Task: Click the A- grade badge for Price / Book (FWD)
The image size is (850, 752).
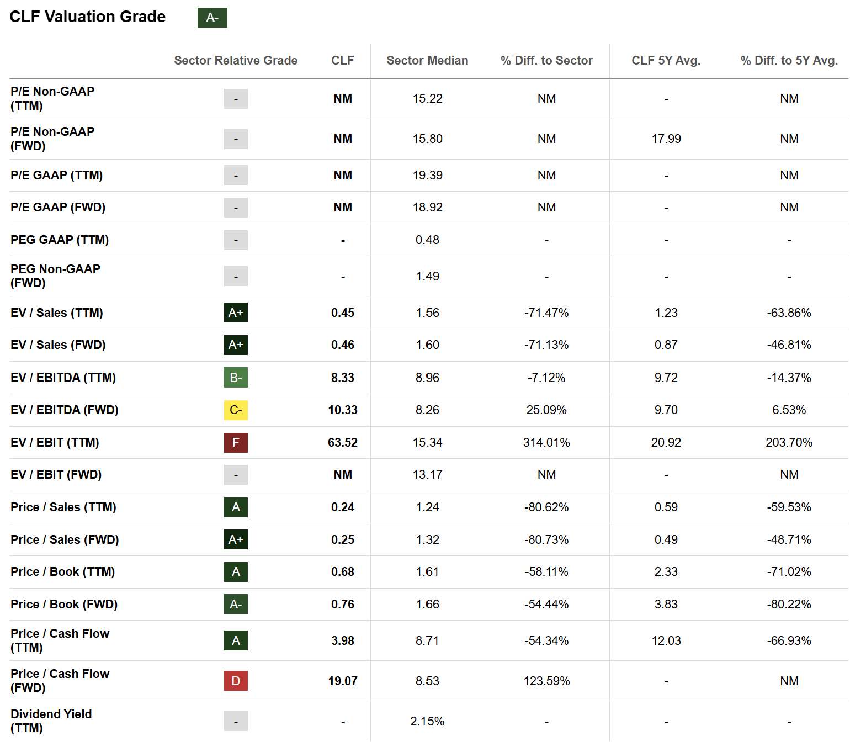Action: pyautogui.click(x=236, y=605)
